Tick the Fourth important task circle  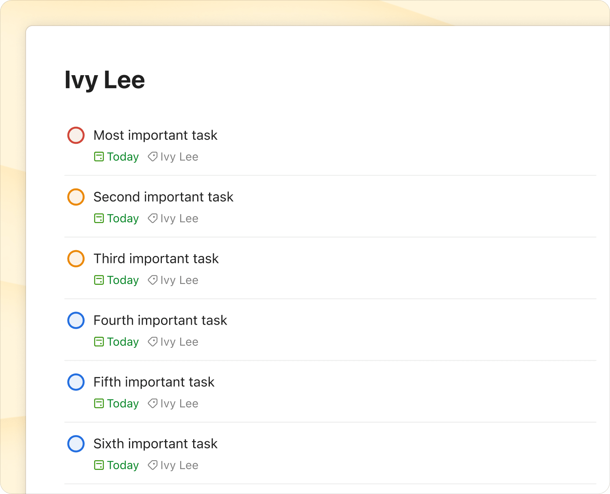click(76, 321)
